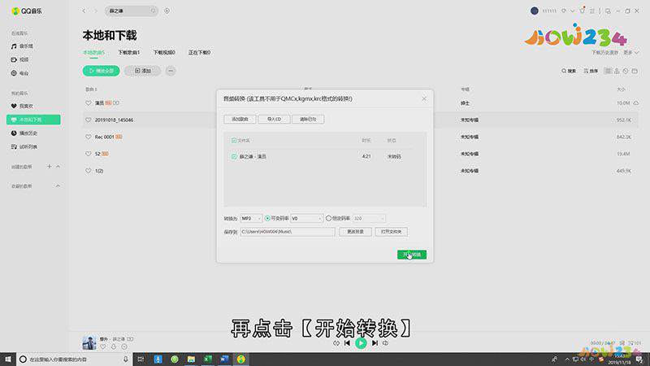Switch to mini mode icon

608,11
